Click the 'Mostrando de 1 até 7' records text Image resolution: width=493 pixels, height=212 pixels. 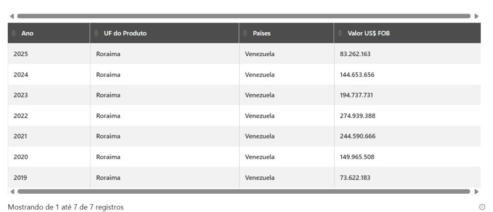point(66,207)
